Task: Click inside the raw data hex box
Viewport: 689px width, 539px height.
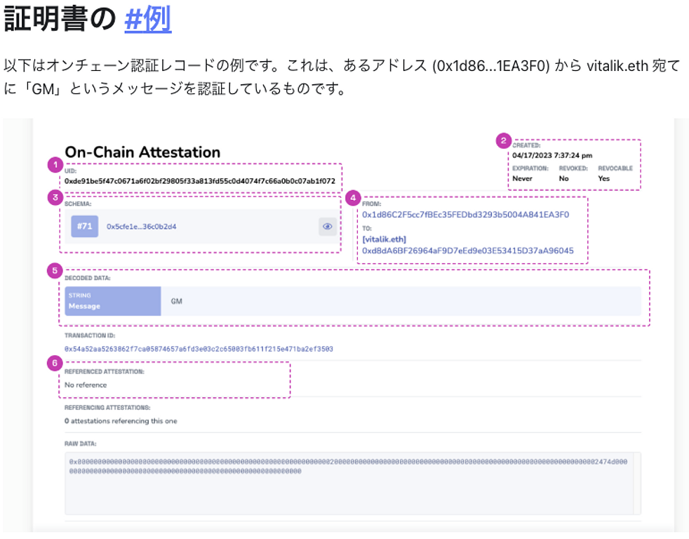Action: (x=344, y=491)
